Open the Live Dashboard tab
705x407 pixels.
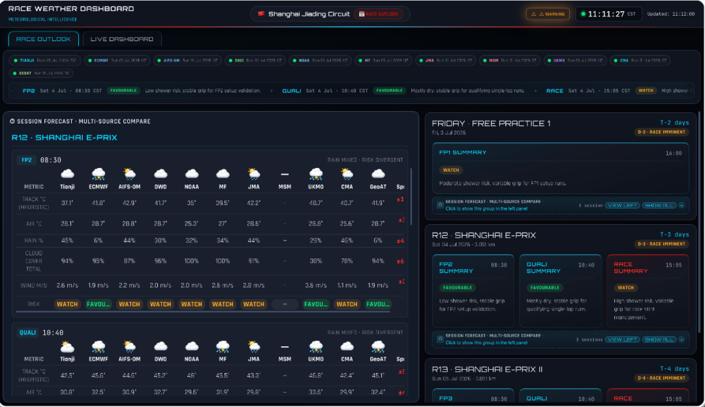point(122,39)
